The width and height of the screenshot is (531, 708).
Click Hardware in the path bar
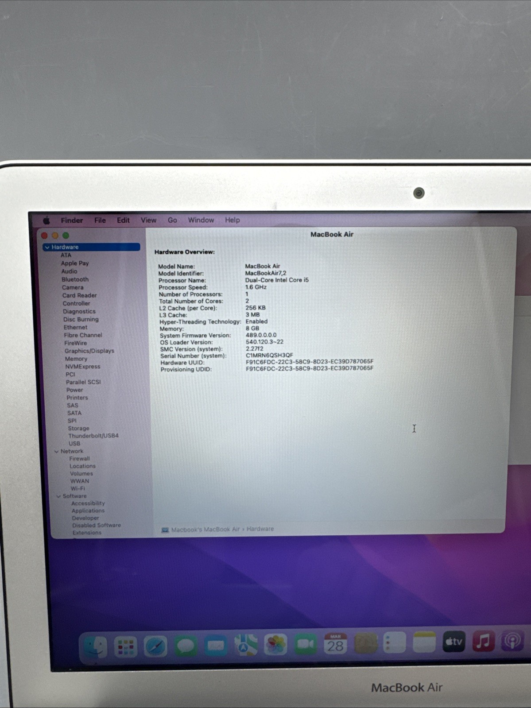tap(260, 529)
